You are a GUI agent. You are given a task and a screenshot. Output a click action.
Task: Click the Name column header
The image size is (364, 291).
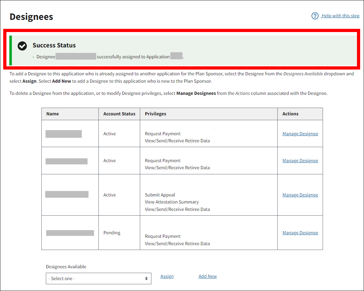(53, 114)
